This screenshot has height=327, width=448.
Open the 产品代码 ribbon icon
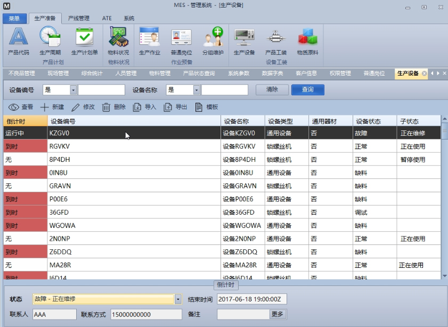[19, 37]
